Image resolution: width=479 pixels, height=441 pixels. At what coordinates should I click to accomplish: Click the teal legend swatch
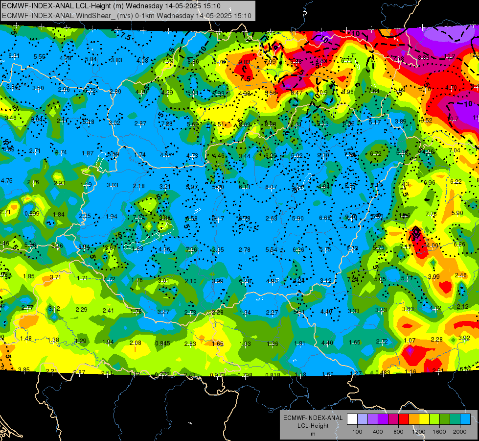pyautogui.click(x=455, y=419)
